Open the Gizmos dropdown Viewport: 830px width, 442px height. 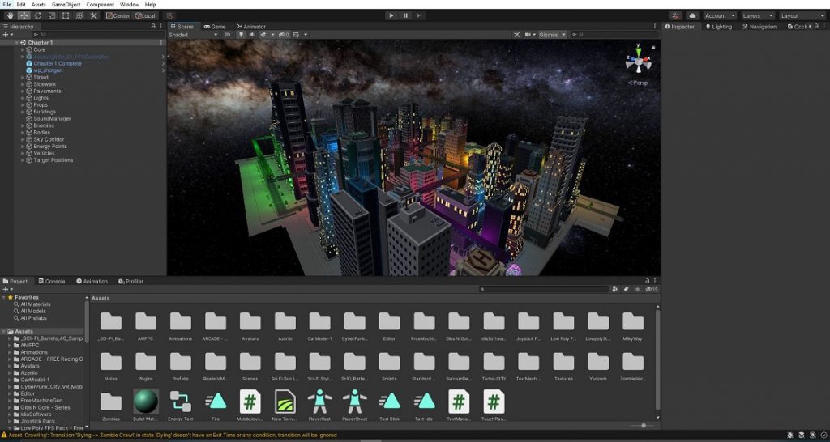[x=552, y=34]
